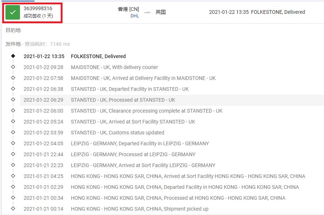324x215 pixels.
Task: Click the 香港 [CN] origin label
Action: pyautogui.click(x=128, y=9)
